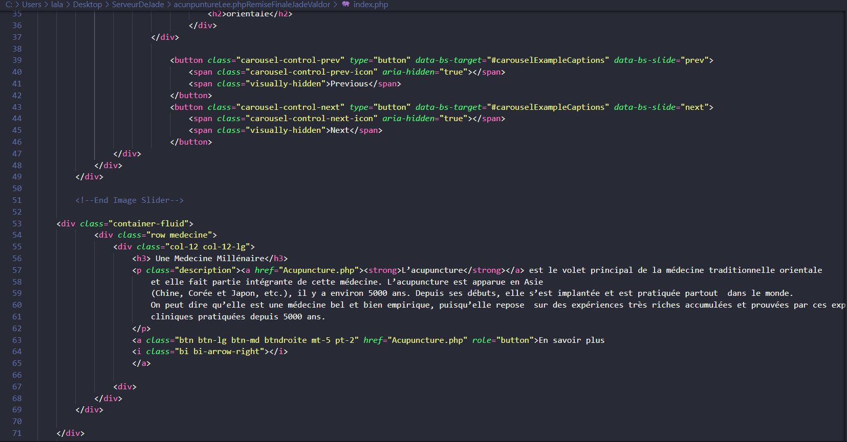The image size is (847, 442).
Task: Select line 51 by its line number
Action: [17, 200]
